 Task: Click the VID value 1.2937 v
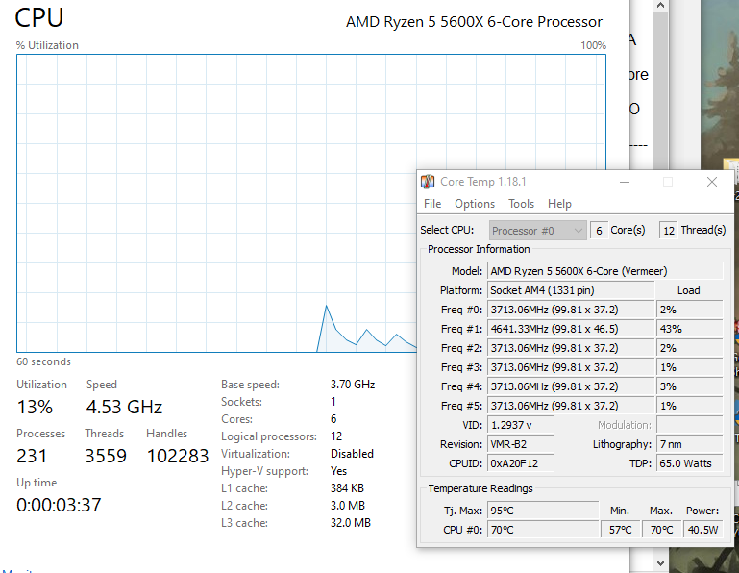[520, 425]
